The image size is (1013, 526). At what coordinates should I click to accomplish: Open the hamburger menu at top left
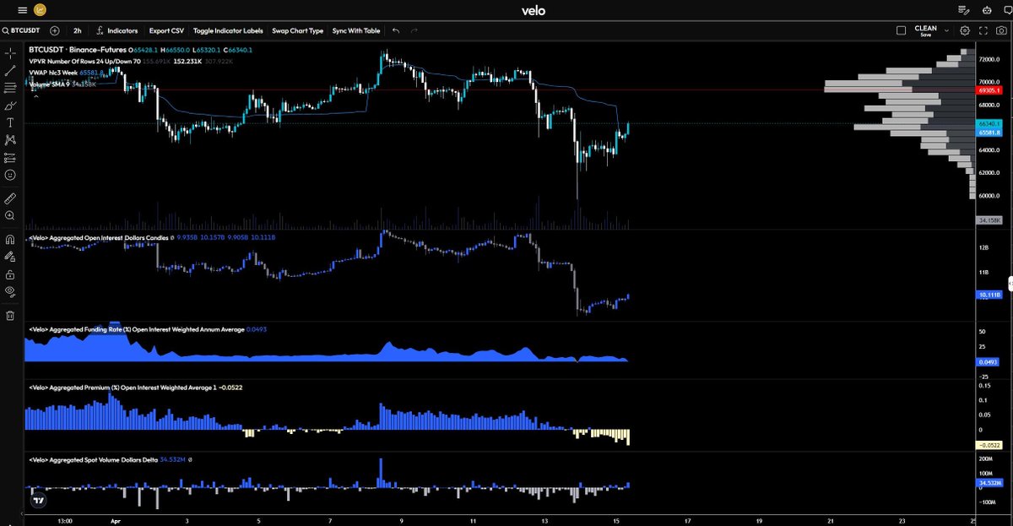[x=21, y=11]
